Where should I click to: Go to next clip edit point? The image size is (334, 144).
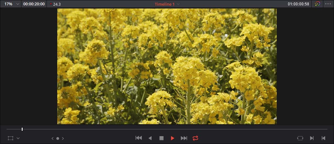click(312, 138)
